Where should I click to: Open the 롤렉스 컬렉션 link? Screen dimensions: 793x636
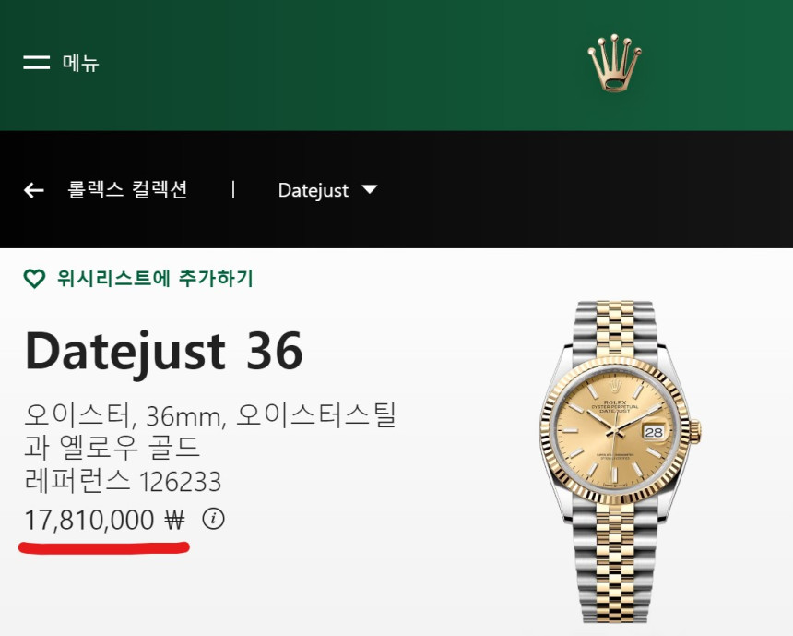(127, 190)
